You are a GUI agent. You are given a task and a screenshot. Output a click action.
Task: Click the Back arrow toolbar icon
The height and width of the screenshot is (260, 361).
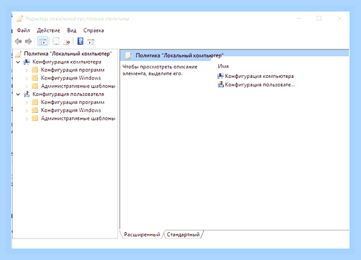tap(18, 41)
